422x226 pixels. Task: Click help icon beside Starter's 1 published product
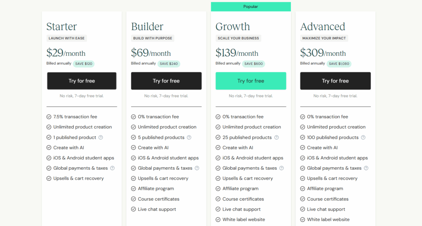coord(101,138)
